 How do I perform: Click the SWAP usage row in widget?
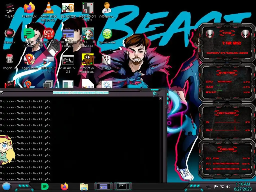228,92
